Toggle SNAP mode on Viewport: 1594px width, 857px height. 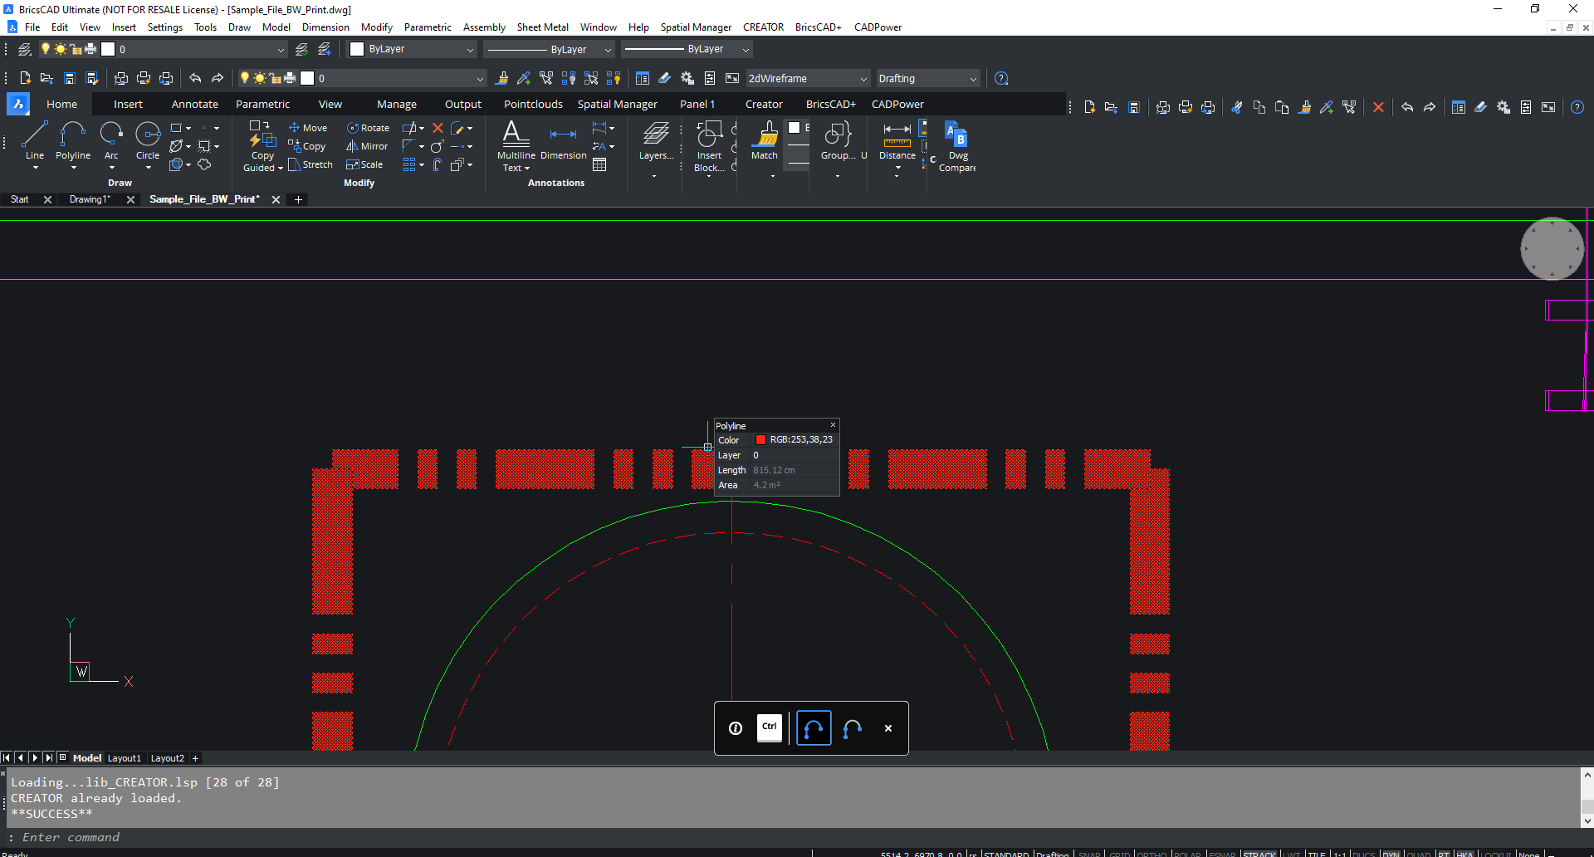click(1090, 854)
